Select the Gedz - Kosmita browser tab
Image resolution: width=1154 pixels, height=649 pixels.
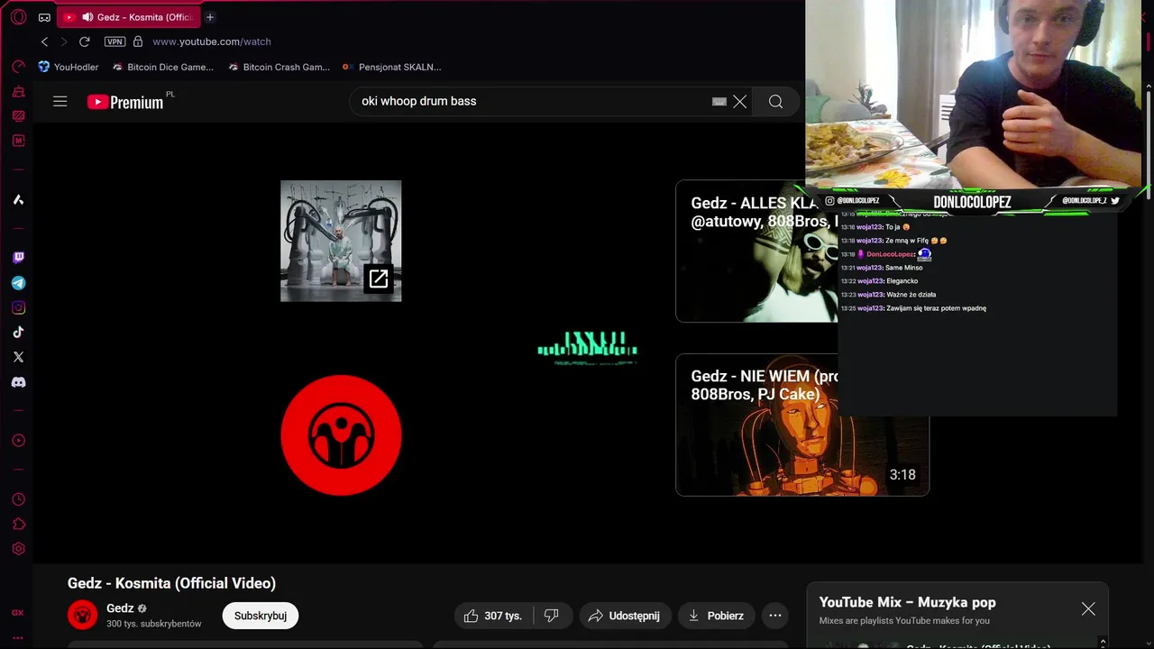coord(129,17)
